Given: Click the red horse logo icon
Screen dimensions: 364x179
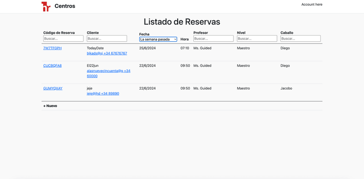Looking at the screenshot, I should 46,6.
